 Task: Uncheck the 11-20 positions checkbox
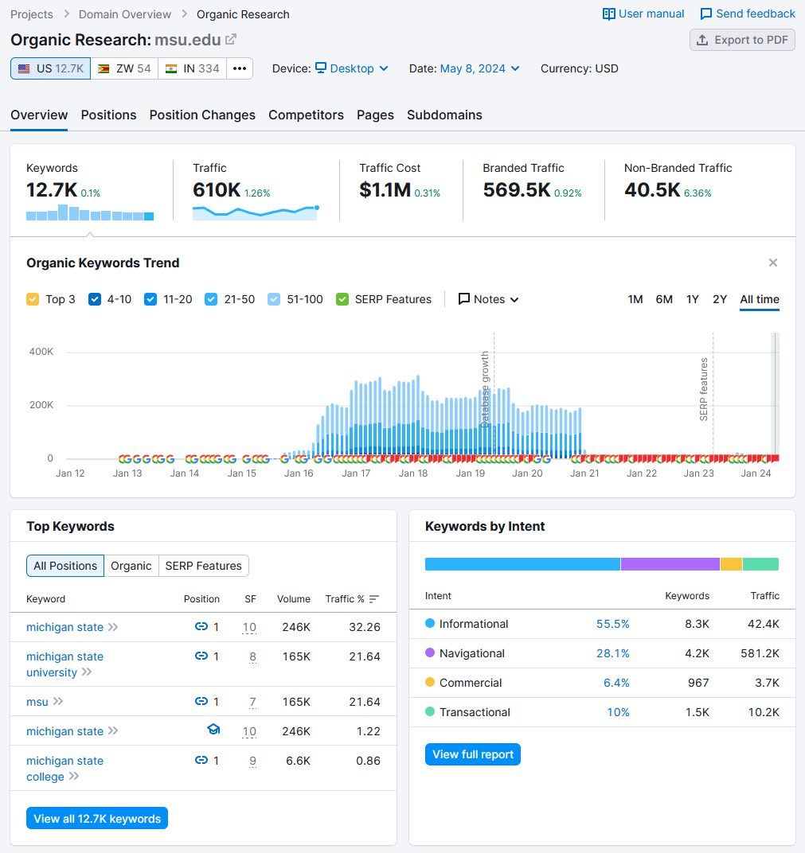point(150,299)
